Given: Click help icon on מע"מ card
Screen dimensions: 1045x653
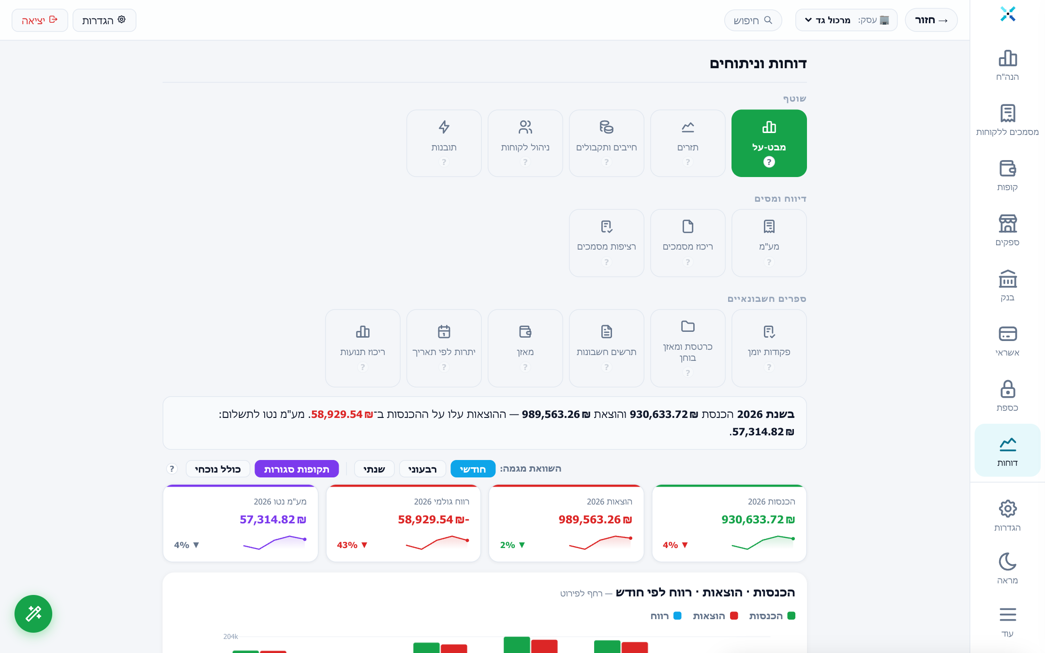Looking at the screenshot, I should [x=769, y=262].
